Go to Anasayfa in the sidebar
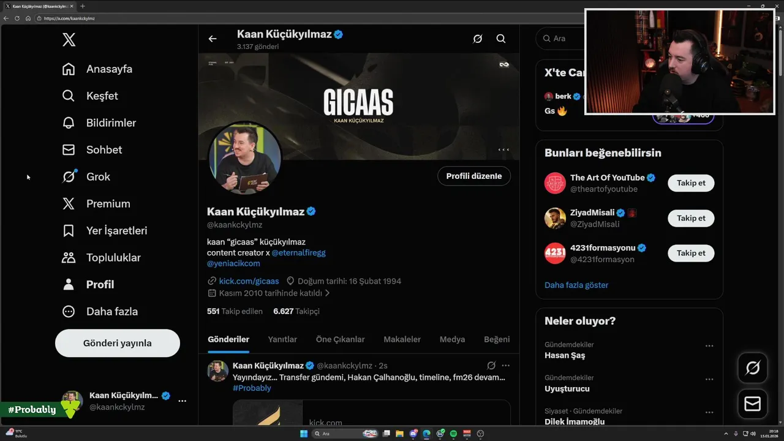Screen dimensions: 784x441 [x=97, y=69]
